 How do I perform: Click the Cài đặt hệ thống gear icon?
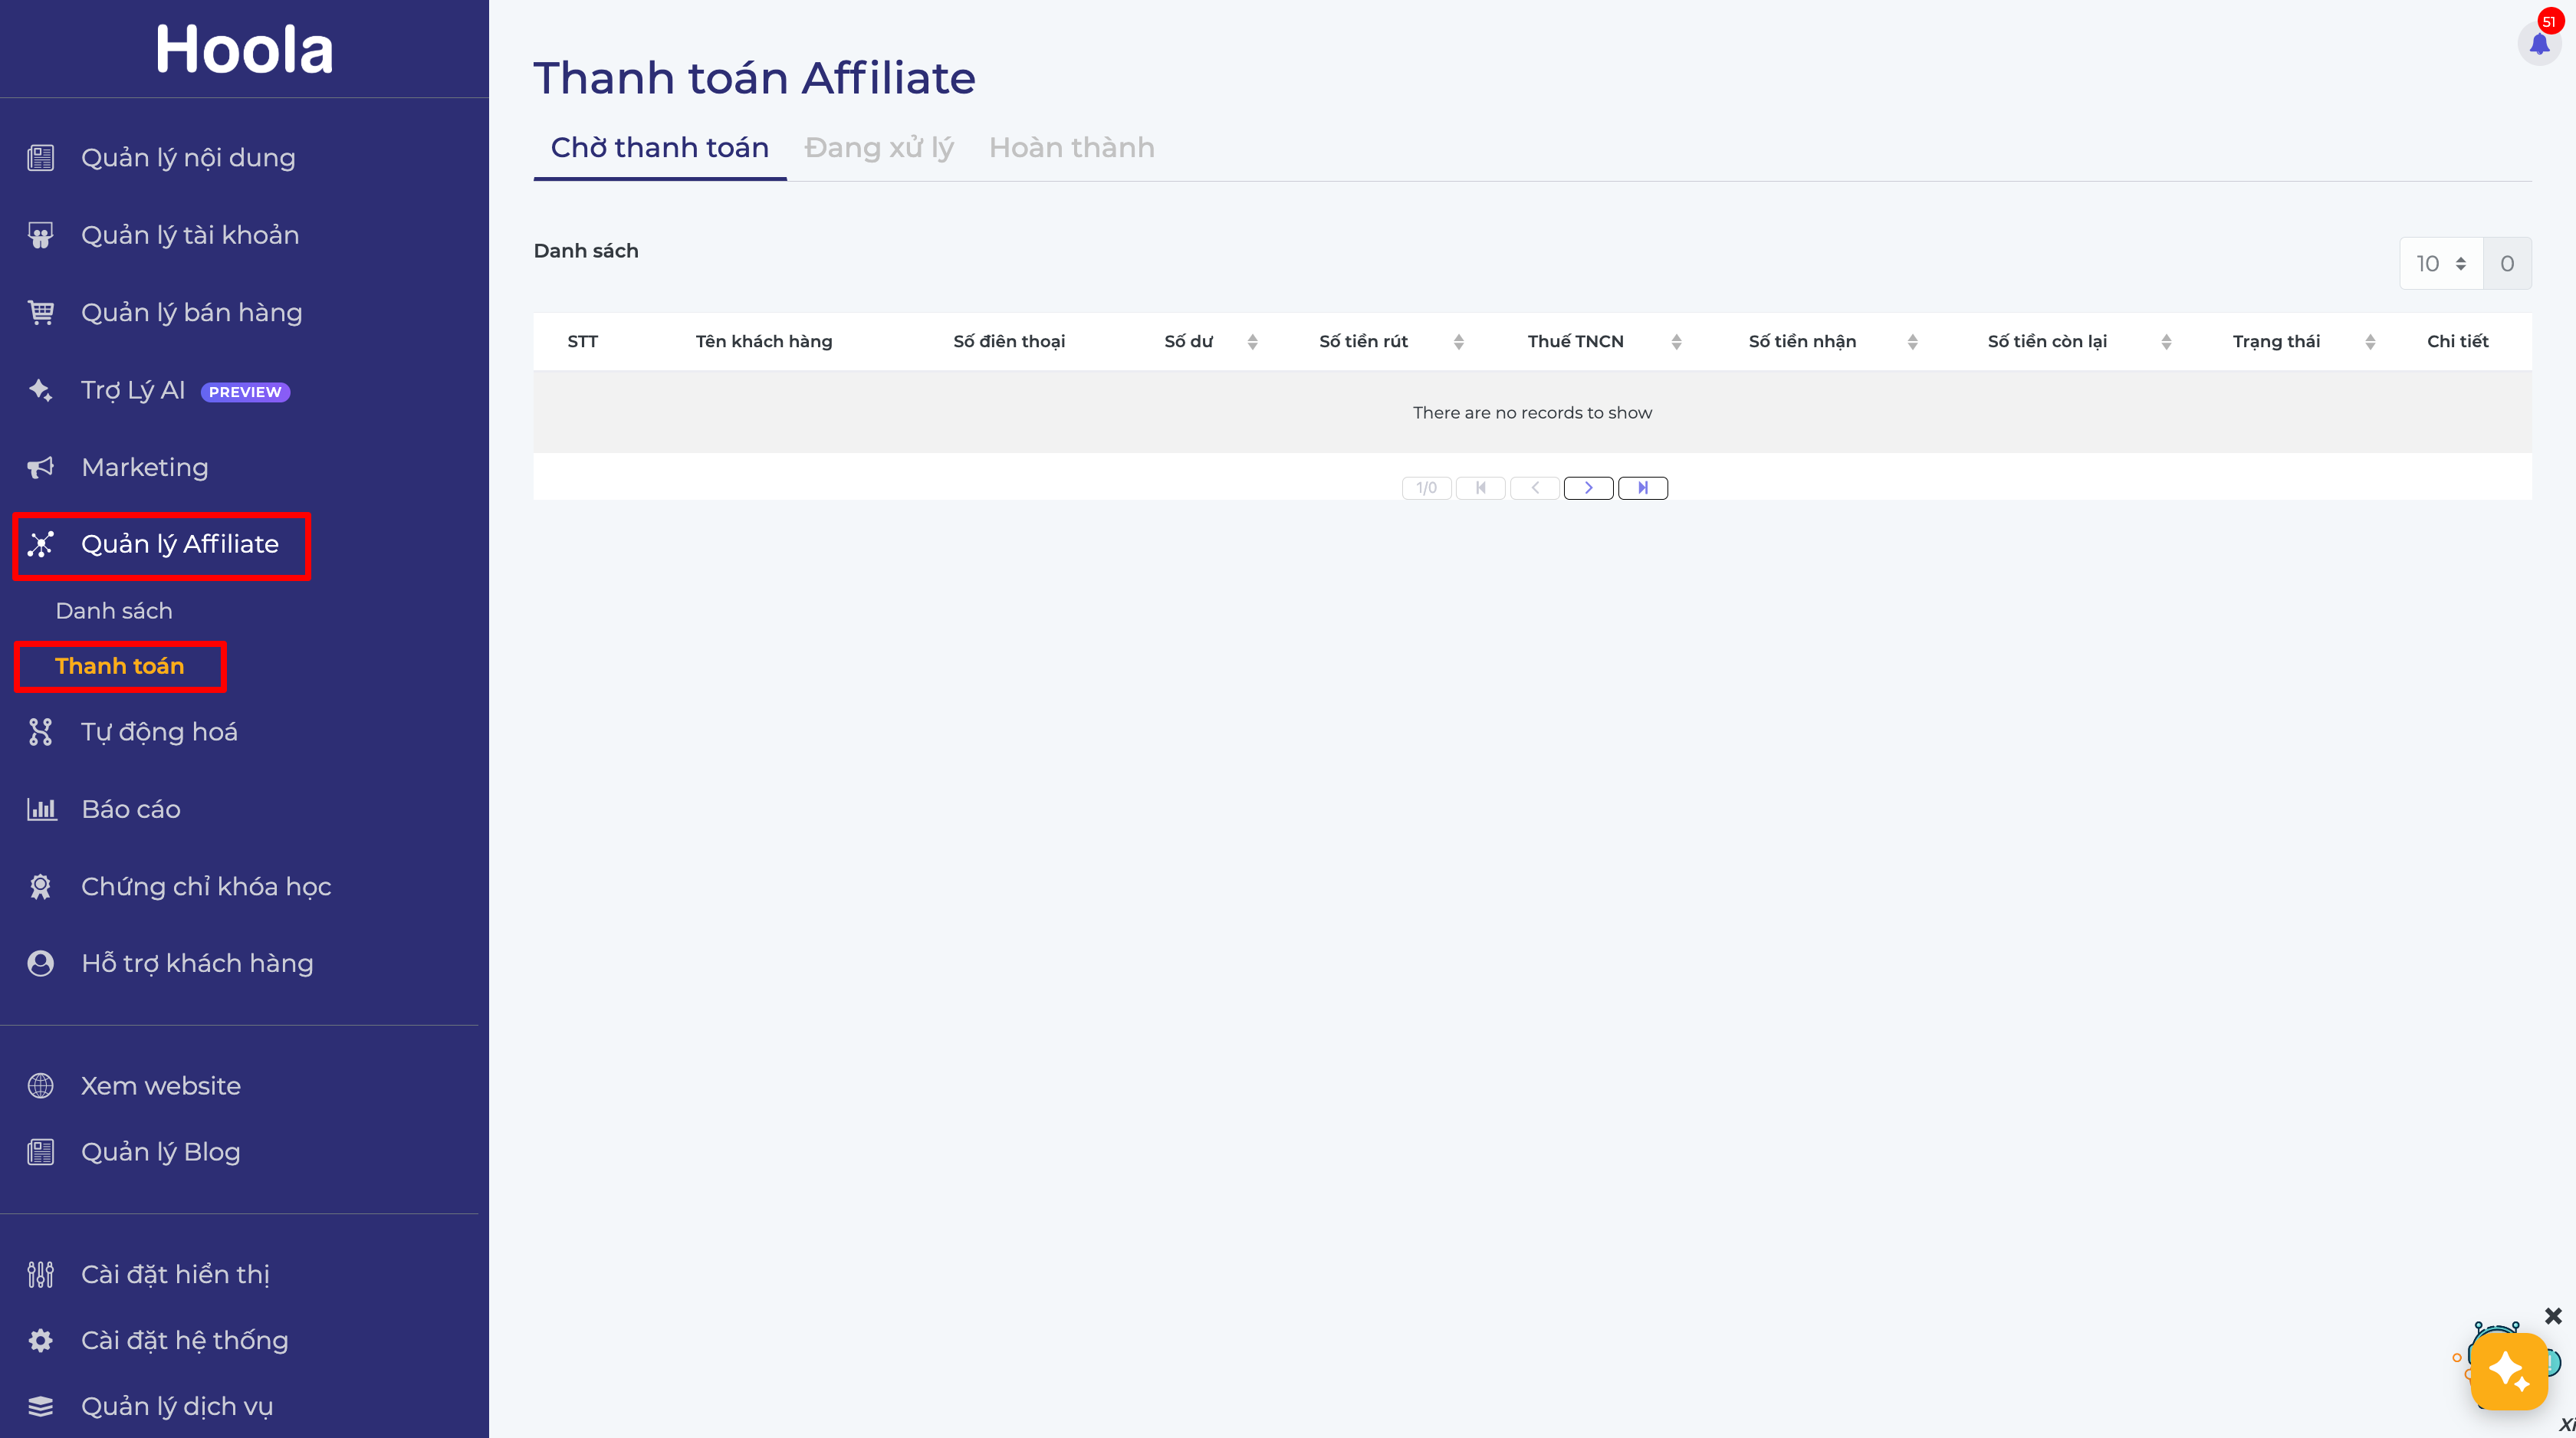pyautogui.click(x=40, y=1340)
